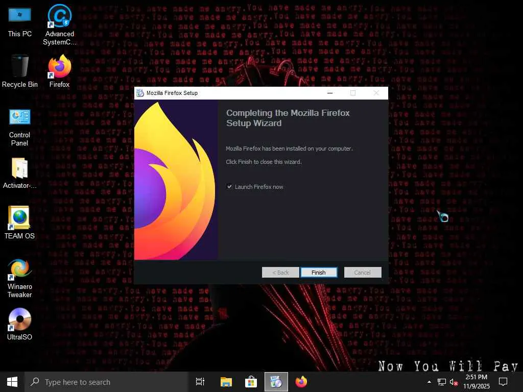This screenshot has height=392, width=523.
Task: Select the TEAM OS desktop shortcut
Action: click(x=20, y=223)
